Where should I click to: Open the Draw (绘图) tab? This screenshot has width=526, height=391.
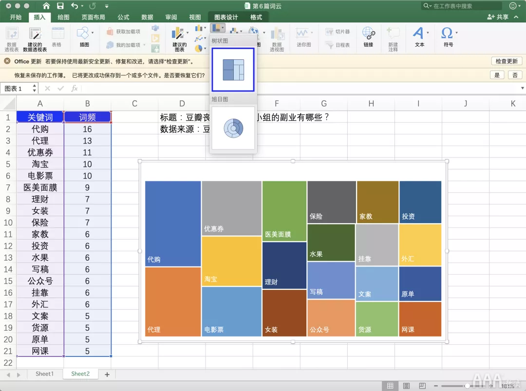[63, 17]
